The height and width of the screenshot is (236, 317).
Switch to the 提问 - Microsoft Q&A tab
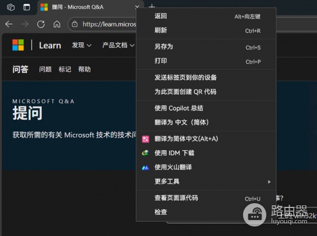coord(85,7)
